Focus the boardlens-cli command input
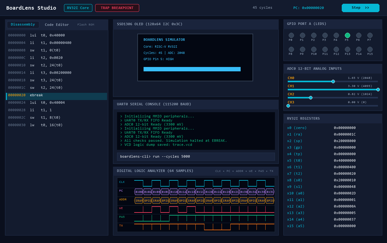The image size is (387, 243). pyautogui.click(x=196, y=156)
